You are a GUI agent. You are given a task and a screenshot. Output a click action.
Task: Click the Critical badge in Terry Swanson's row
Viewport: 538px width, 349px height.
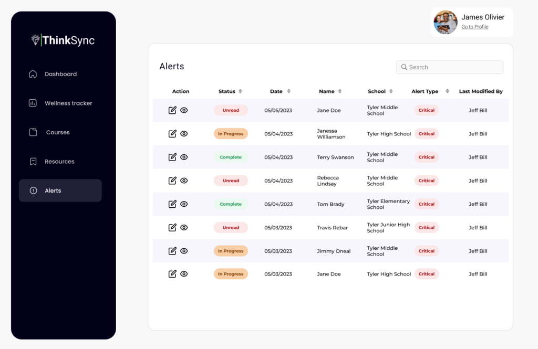pyautogui.click(x=427, y=157)
